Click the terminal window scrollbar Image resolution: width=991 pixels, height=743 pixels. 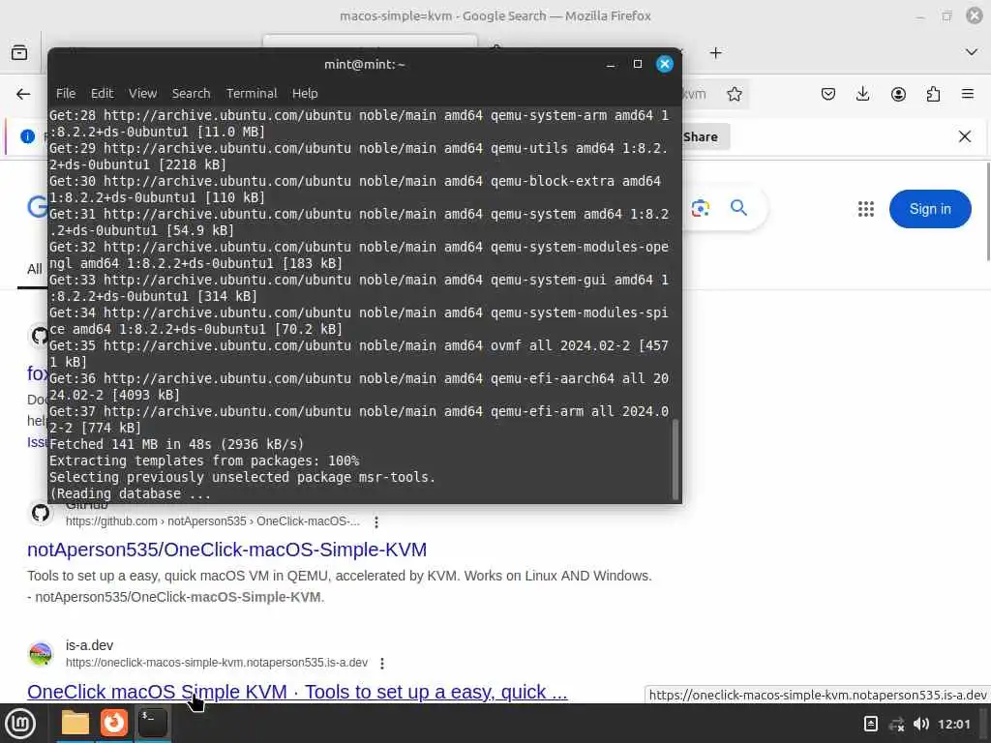675,459
